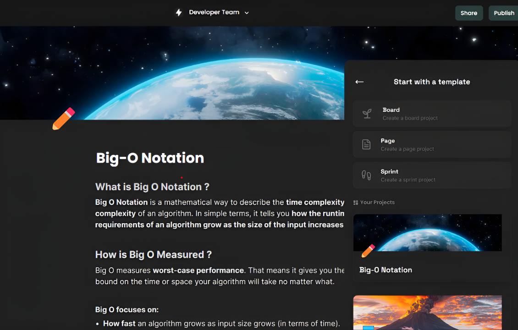Viewport: 518px width, 330px height.
Task: Click the Board sprout icon
Action: coord(367,114)
